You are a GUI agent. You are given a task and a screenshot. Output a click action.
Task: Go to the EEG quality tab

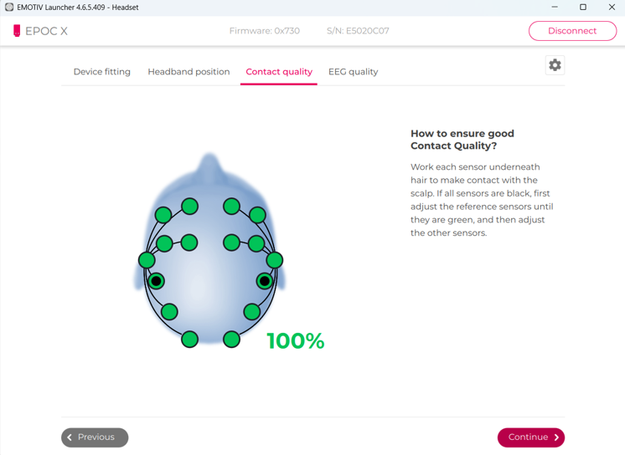coord(354,72)
